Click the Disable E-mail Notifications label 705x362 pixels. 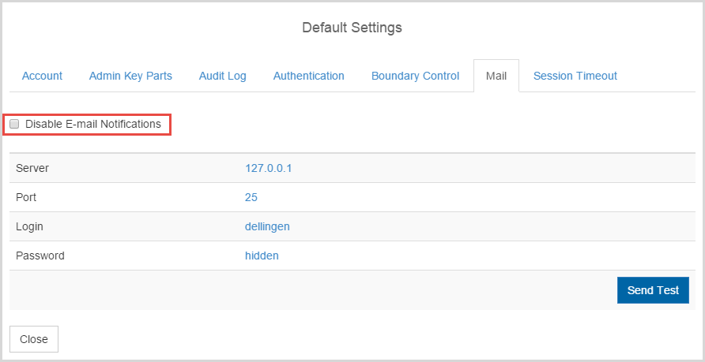click(x=93, y=125)
